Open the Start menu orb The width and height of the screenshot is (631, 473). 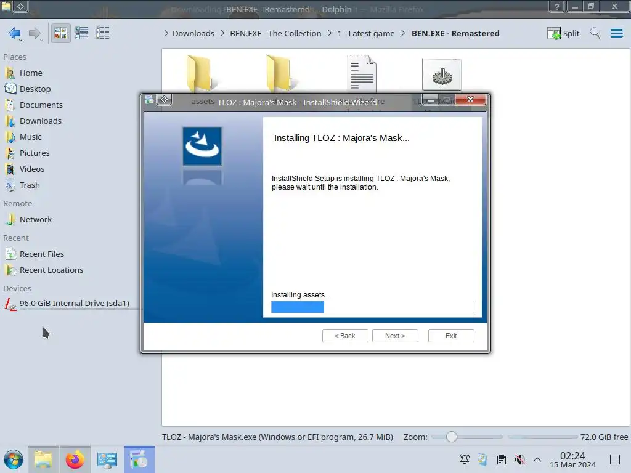pyautogui.click(x=14, y=459)
